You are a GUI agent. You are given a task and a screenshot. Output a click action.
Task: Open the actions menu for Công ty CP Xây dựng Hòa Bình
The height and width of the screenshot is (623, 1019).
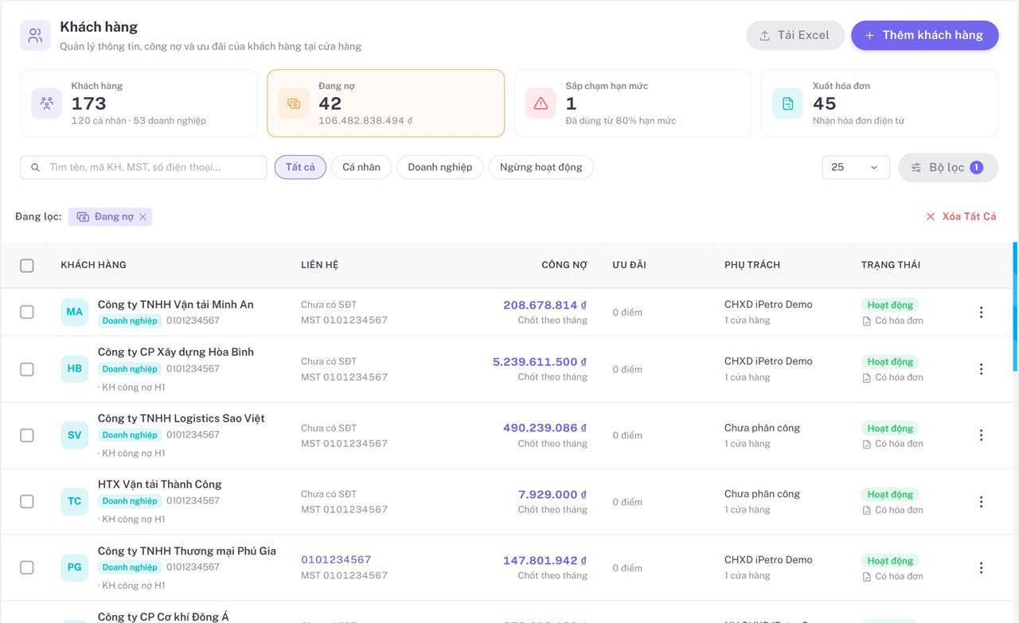pyautogui.click(x=981, y=369)
